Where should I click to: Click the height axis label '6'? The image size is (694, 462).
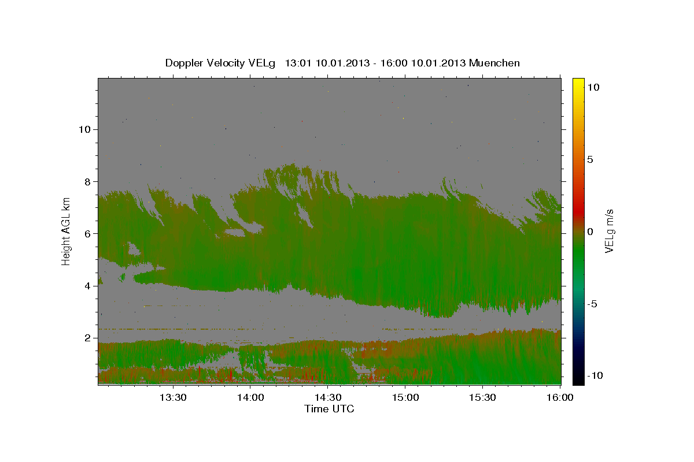(x=86, y=233)
